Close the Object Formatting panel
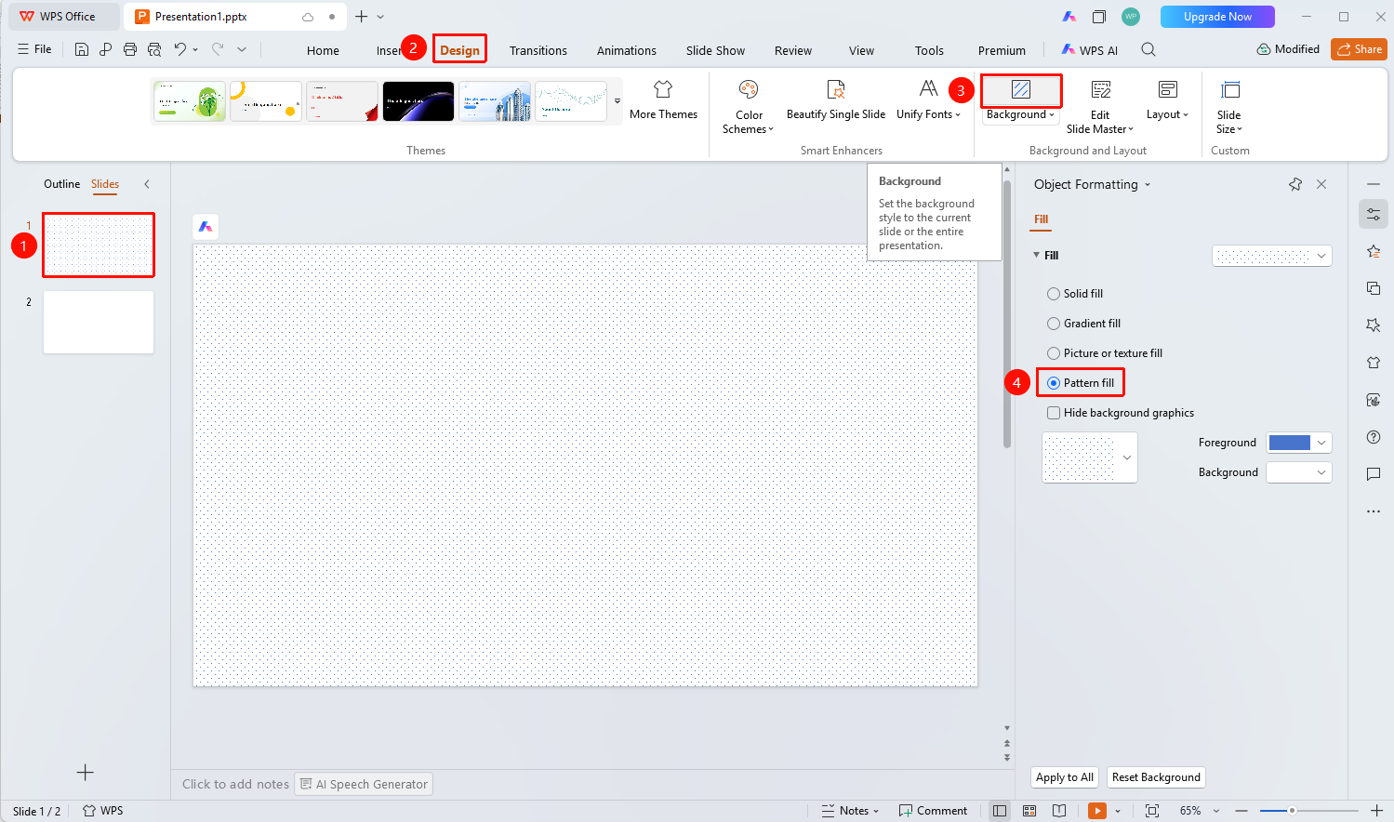This screenshot has width=1394, height=822. [x=1321, y=184]
